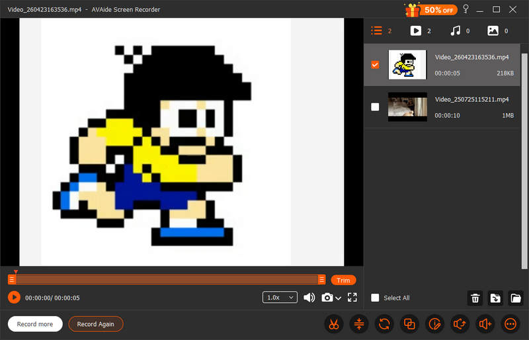Open the output folder icon
The width and height of the screenshot is (529, 340).
coord(516,298)
